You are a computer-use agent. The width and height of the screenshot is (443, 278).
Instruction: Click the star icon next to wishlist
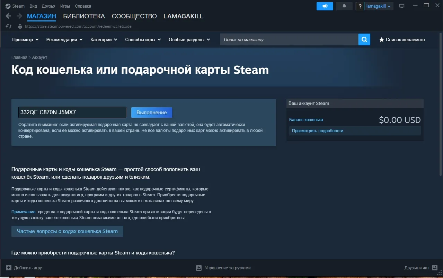tap(382, 40)
